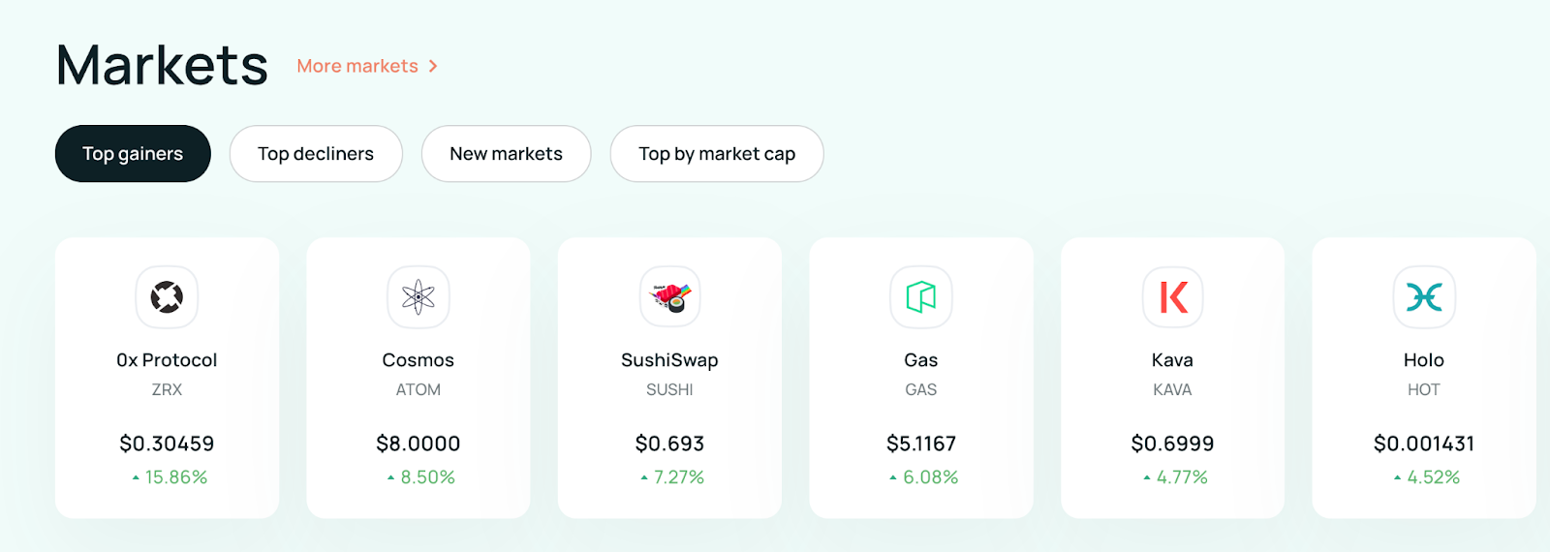This screenshot has width=1550, height=552.
Task: Click the Markets heading
Action: pyautogui.click(x=162, y=66)
